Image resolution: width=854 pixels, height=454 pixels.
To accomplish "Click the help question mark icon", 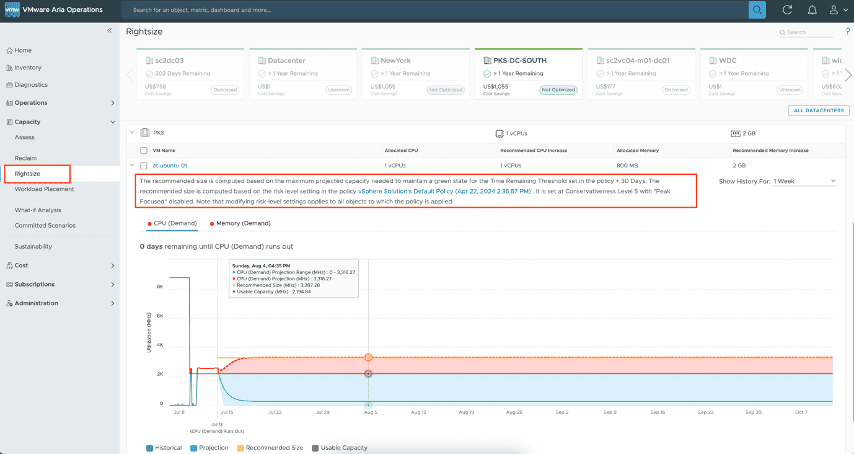I will coord(848,32).
